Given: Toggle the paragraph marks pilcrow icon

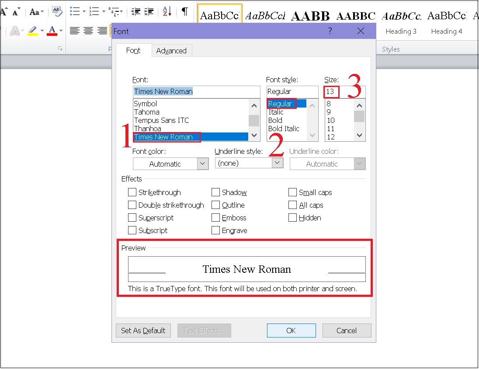Looking at the screenshot, I should tap(185, 11).
